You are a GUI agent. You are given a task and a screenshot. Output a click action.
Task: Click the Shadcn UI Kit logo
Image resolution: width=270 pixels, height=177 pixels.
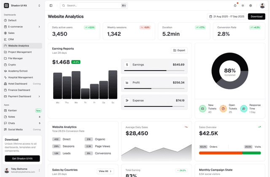point(6,5)
